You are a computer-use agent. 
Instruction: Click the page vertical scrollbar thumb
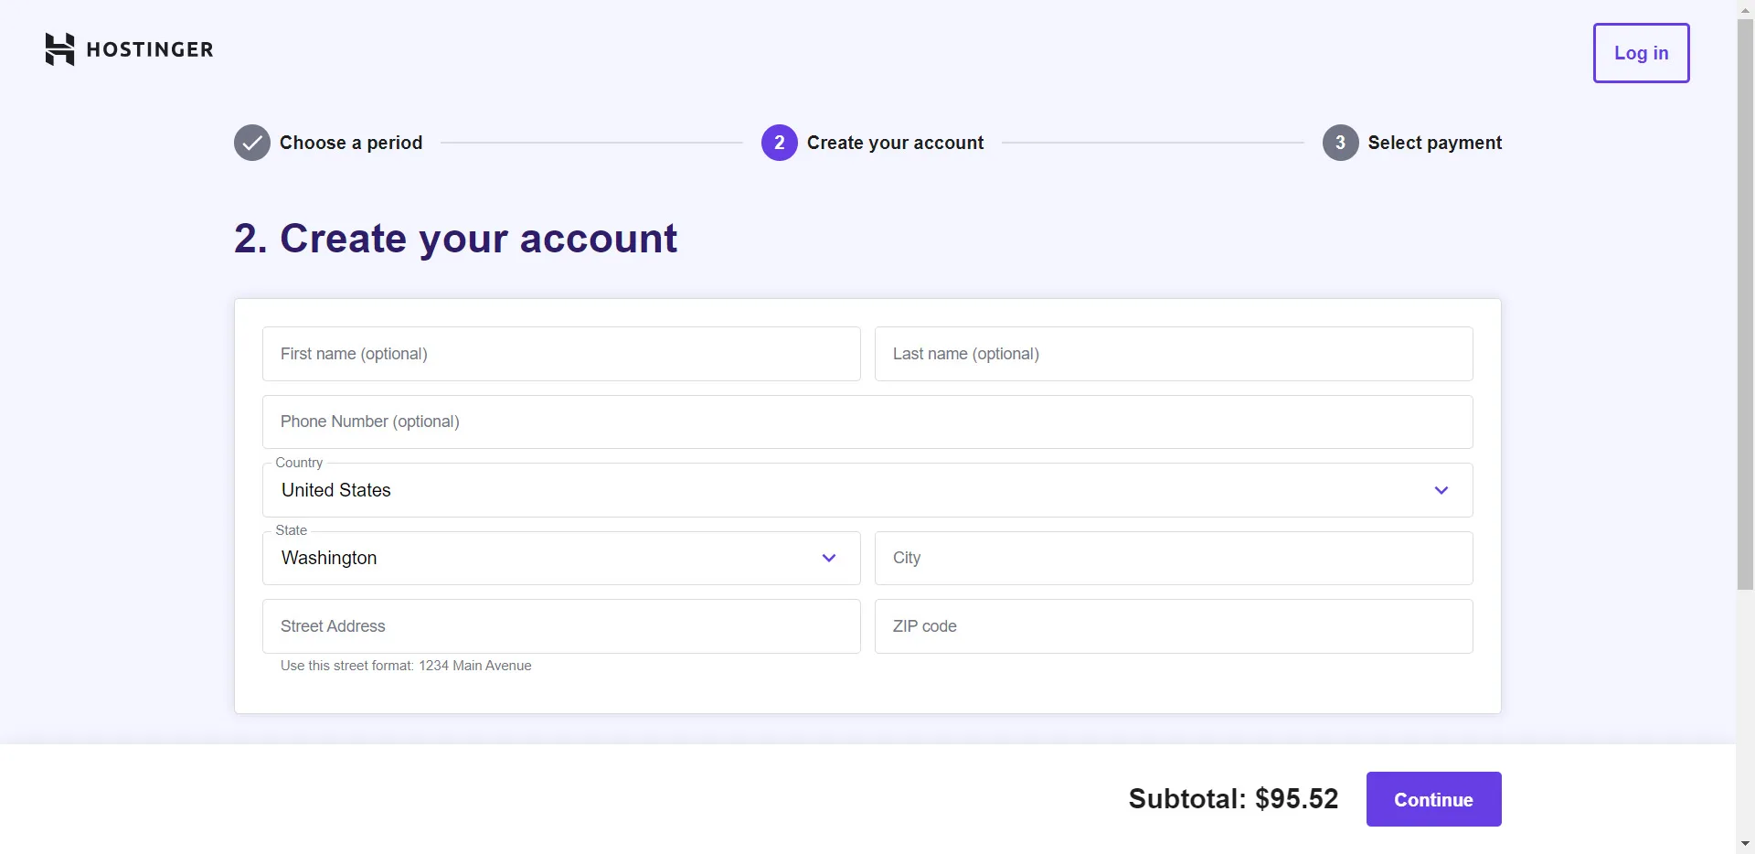1746,304
